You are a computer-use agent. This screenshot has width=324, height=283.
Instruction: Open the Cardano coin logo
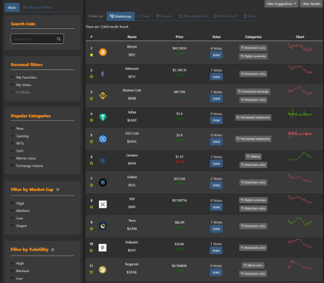coord(103,161)
